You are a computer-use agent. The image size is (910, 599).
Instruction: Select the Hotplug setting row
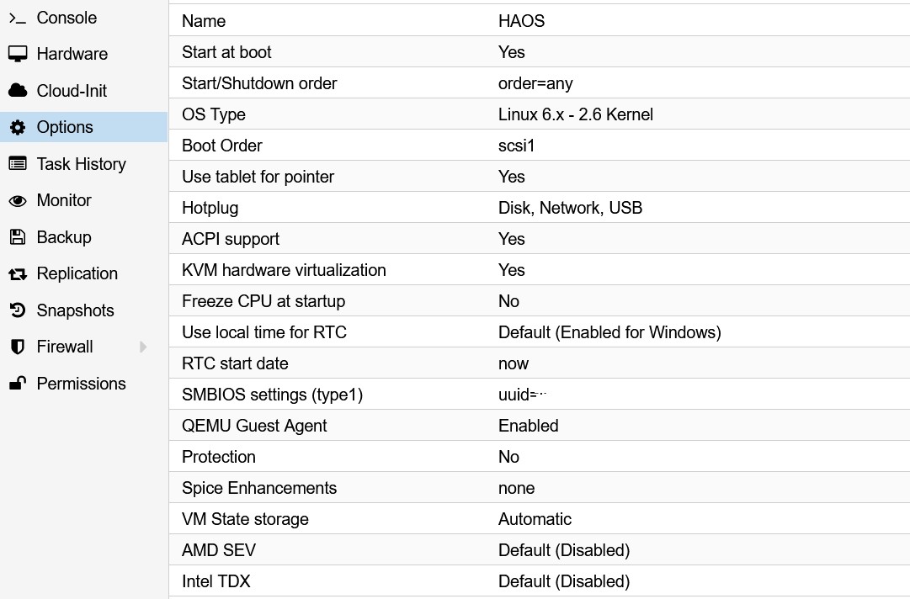(539, 208)
